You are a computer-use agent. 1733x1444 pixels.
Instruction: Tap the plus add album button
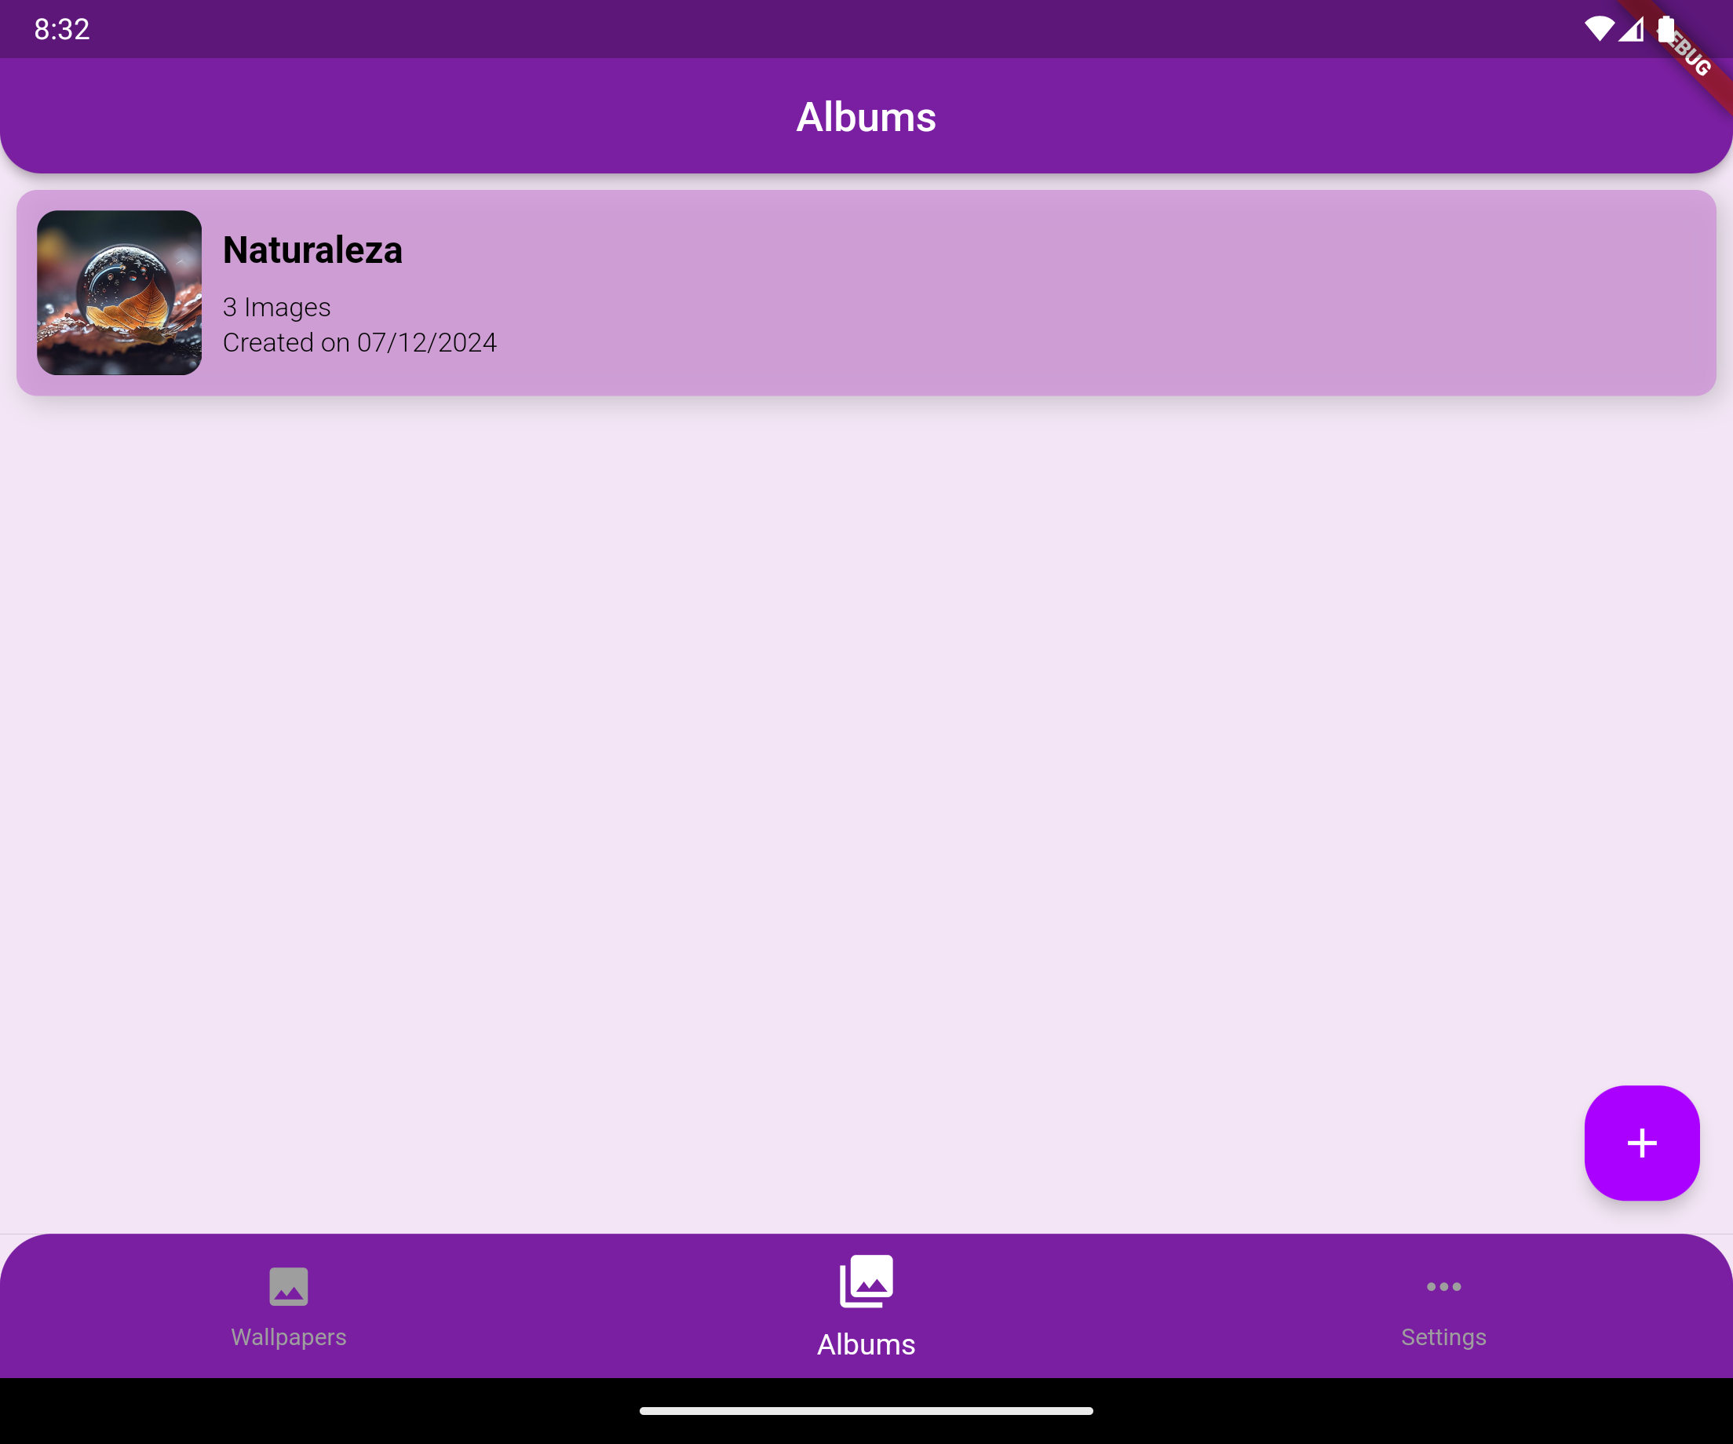[x=1641, y=1143]
